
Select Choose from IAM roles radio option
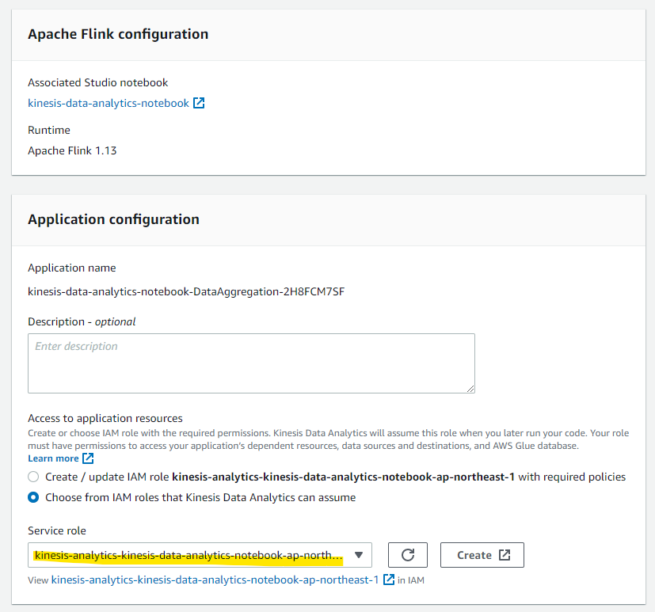33,497
